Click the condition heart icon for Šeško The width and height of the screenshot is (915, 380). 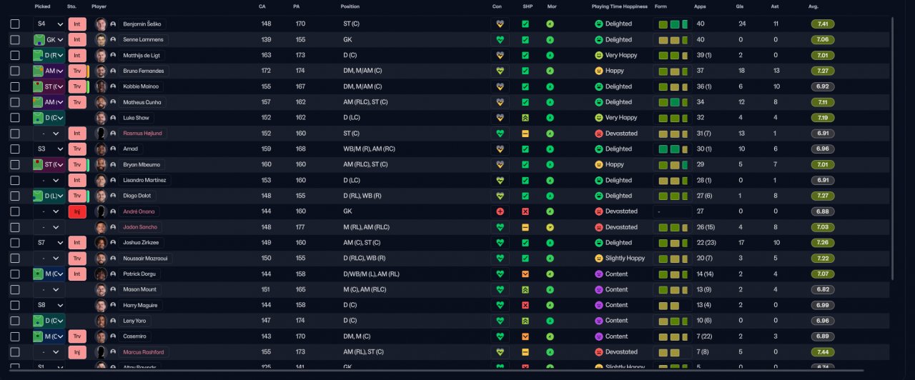(500, 24)
